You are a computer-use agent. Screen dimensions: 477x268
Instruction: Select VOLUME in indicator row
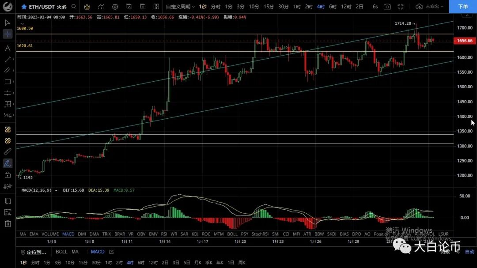50,234
